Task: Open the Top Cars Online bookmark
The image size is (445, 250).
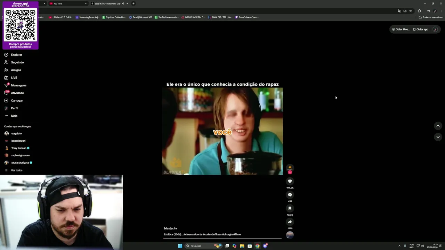Action: [114, 17]
